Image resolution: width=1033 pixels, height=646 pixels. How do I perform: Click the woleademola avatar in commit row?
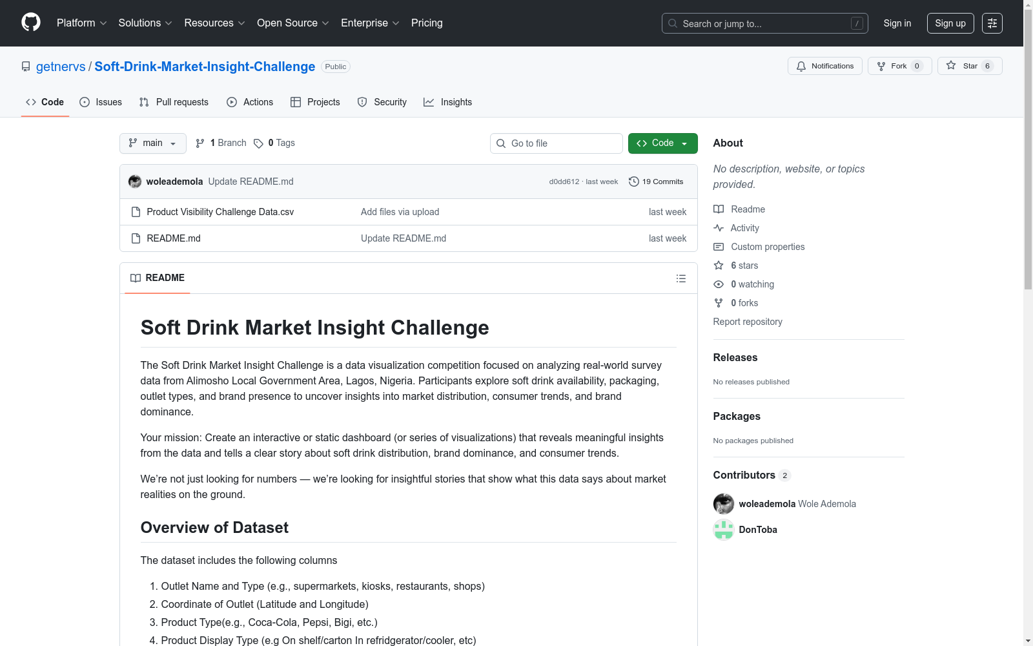point(135,182)
